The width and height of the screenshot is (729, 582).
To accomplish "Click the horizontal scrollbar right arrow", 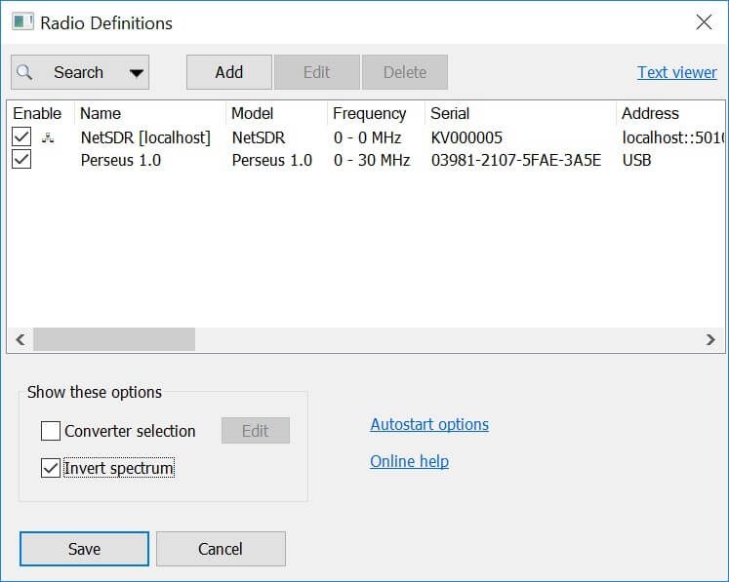I will tap(711, 339).
